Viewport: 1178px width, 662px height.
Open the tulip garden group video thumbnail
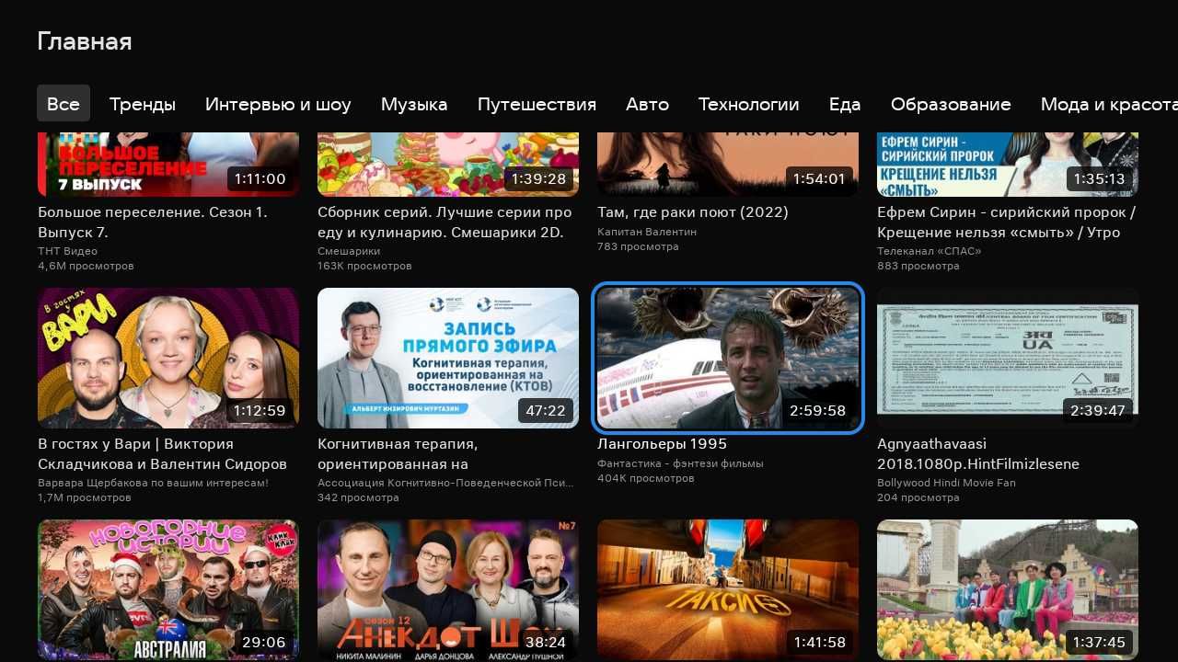tap(1008, 590)
